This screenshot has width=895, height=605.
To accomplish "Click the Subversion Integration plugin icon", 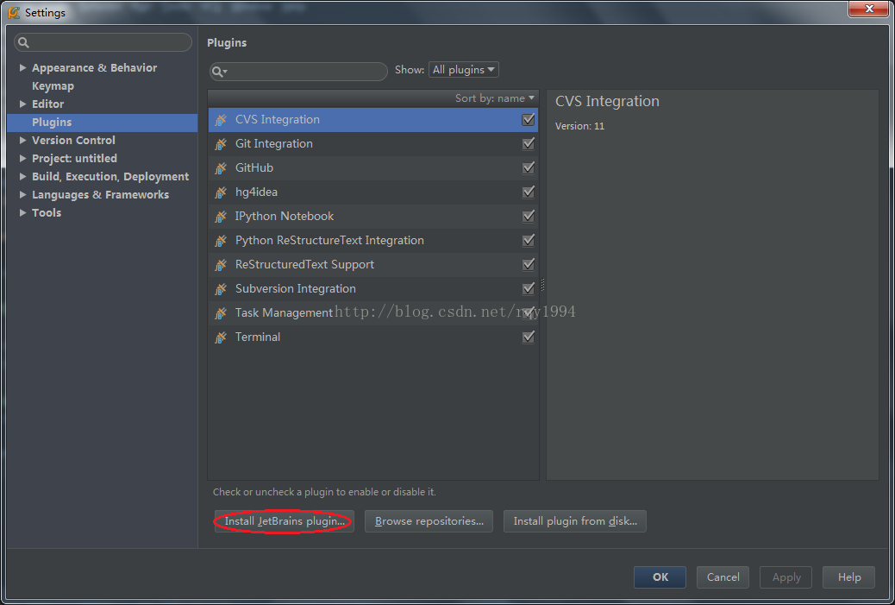I will tap(221, 289).
